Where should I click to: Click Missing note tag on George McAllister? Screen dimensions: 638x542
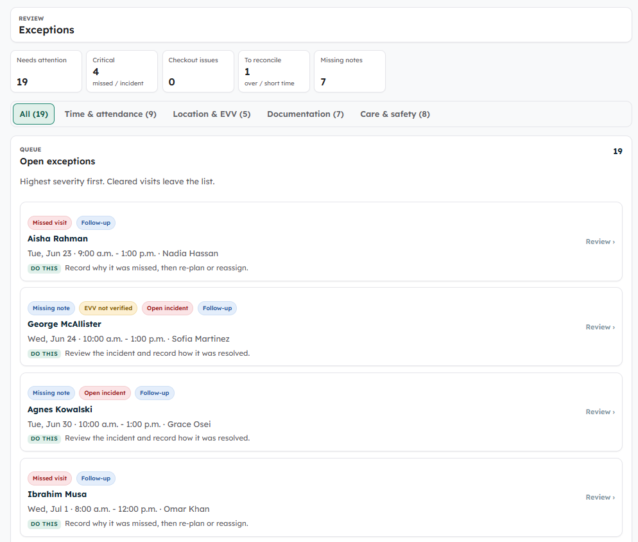click(x=51, y=308)
